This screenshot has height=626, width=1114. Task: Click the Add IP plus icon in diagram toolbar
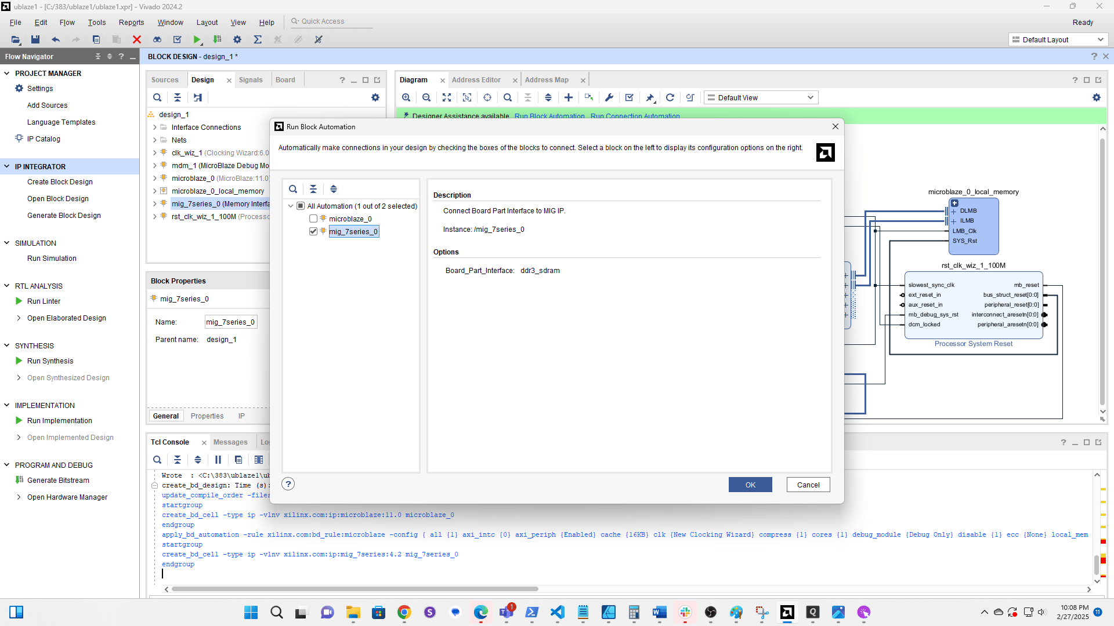pos(569,97)
